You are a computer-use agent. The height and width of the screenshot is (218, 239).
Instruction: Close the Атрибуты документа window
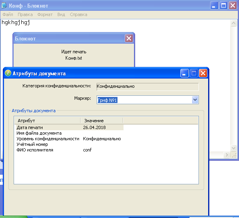pyautogui.click(x=203, y=73)
